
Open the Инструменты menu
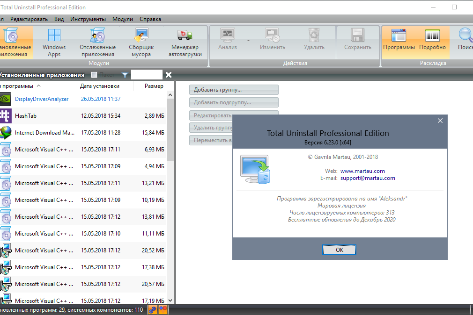88,19
